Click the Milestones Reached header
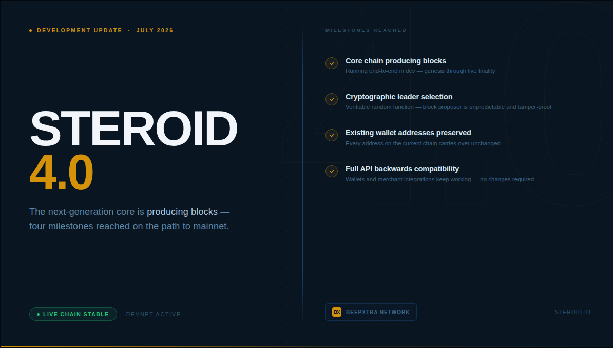This screenshot has width=613, height=348. [366, 30]
